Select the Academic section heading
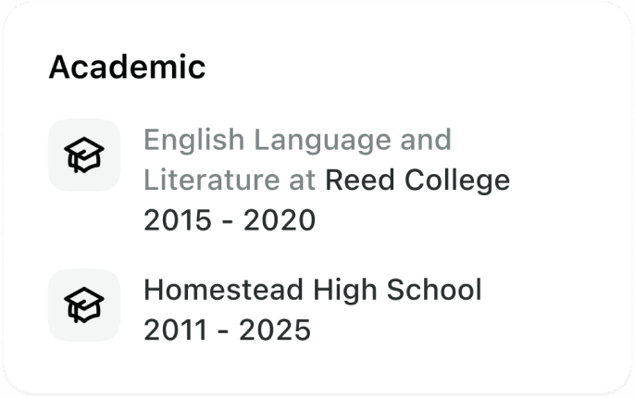Image resolution: width=635 pixels, height=398 pixels. [x=127, y=67]
